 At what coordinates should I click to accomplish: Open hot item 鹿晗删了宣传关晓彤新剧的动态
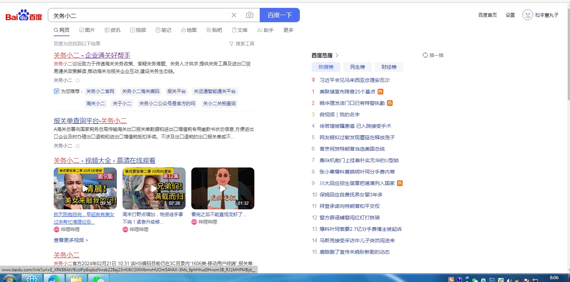tap(355, 252)
